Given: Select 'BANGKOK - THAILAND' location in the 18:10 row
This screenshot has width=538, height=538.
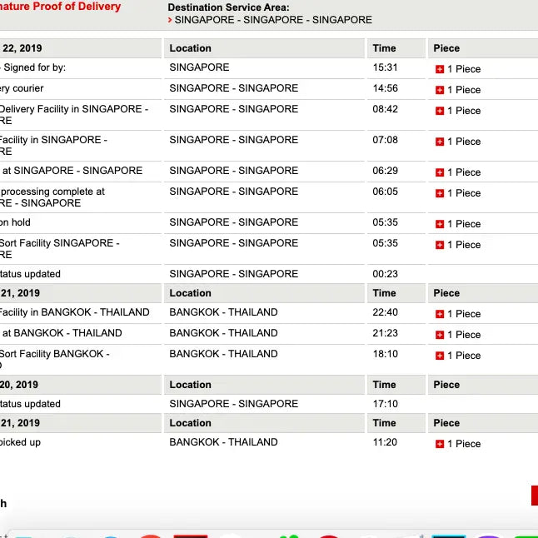Looking at the screenshot, I should [223, 354].
